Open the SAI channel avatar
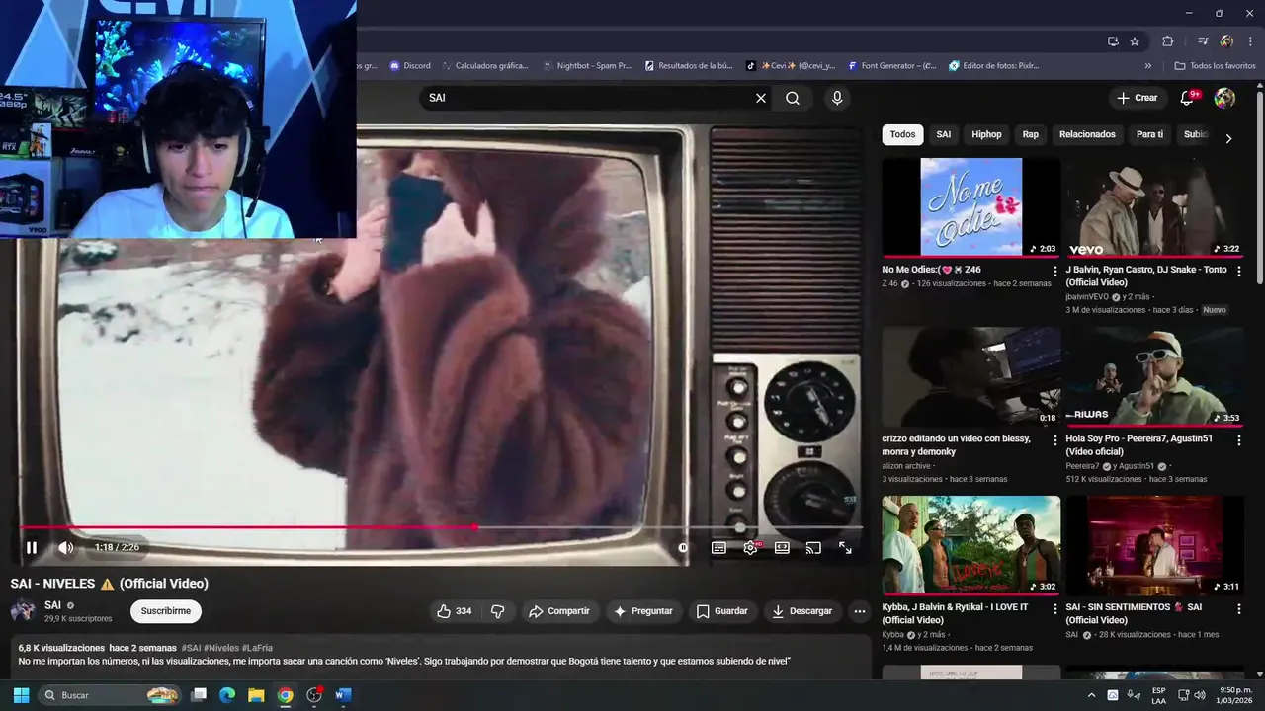1265x711 pixels. (23, 611)
